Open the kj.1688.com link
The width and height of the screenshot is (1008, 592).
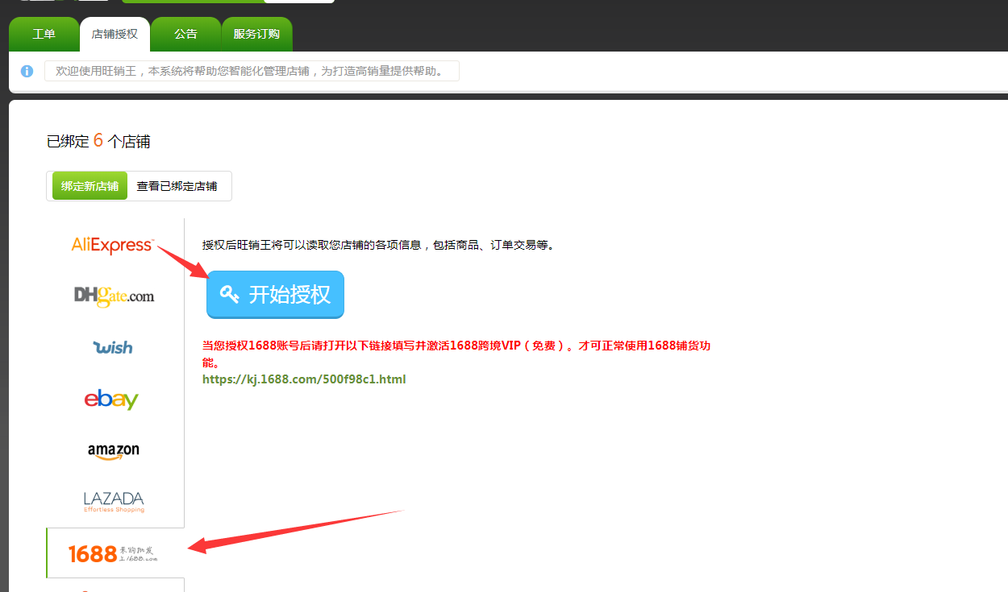pos(304,379)
